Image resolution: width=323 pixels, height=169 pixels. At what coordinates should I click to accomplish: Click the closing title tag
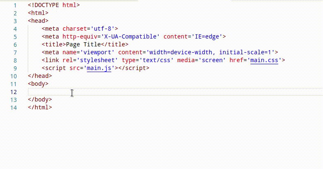115,44
